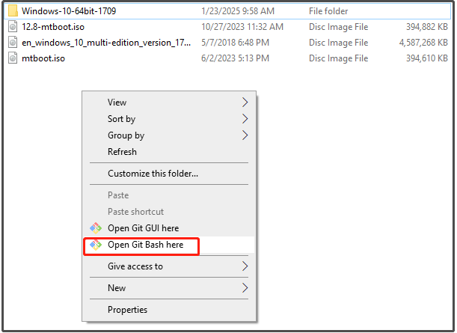Select the file named mtboot.iso
Viewport: 457px width, 333px height.
tap(43, 58)
